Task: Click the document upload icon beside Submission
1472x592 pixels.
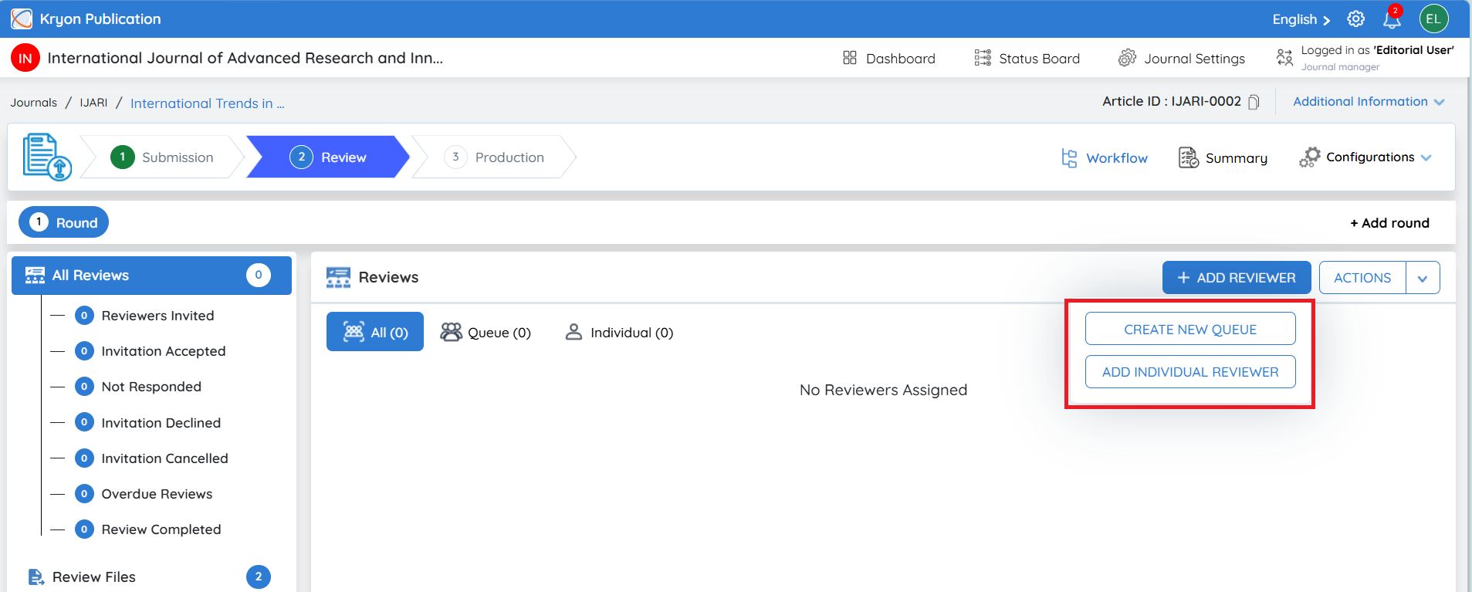Action: (x=47, y=157)
